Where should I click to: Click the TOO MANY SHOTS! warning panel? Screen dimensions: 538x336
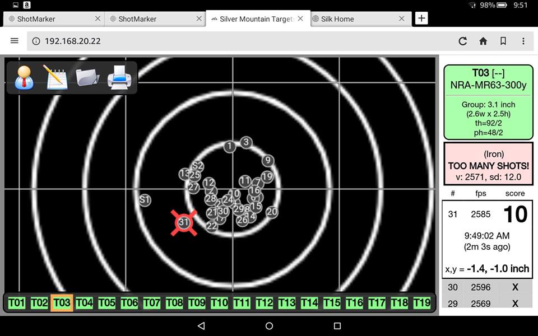pyautogui.click(x=488, y=164)
